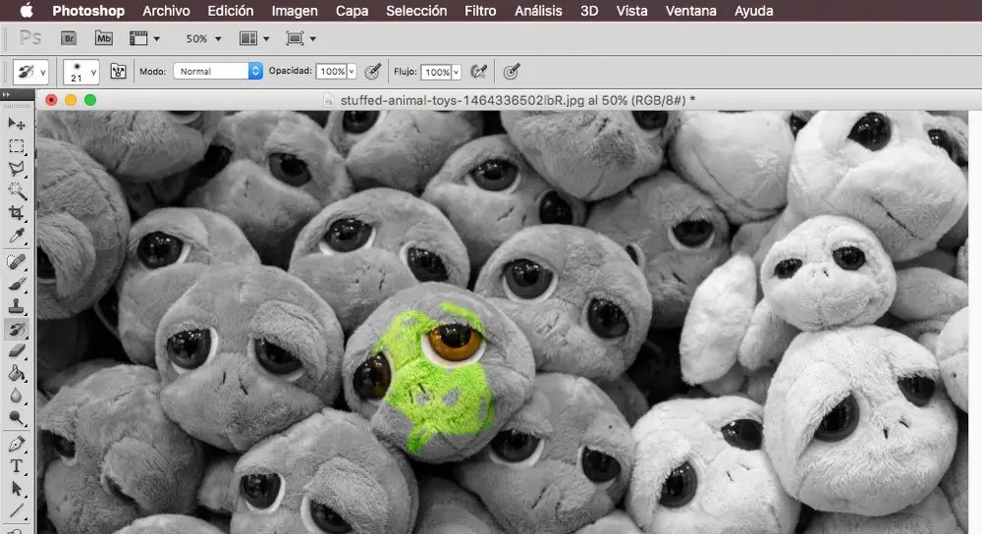982x534 pixels.
Task: Select the Move tool
Action: (17, 124)
